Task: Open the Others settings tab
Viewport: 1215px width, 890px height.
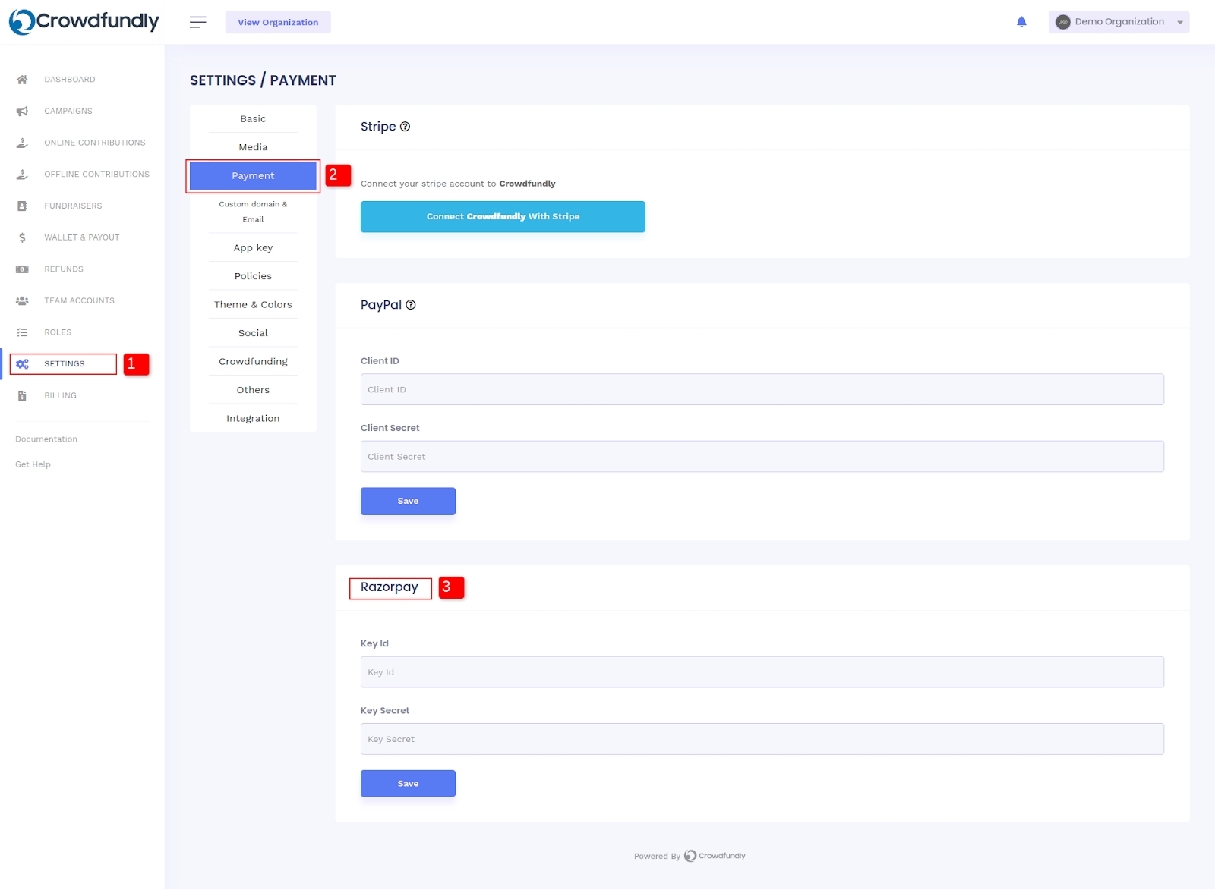Action: tap(253, 390)
